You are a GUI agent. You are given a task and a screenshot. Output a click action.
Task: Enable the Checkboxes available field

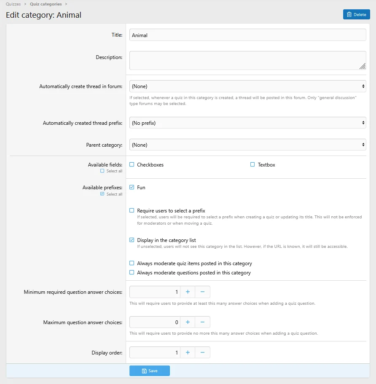click(132, 165)
